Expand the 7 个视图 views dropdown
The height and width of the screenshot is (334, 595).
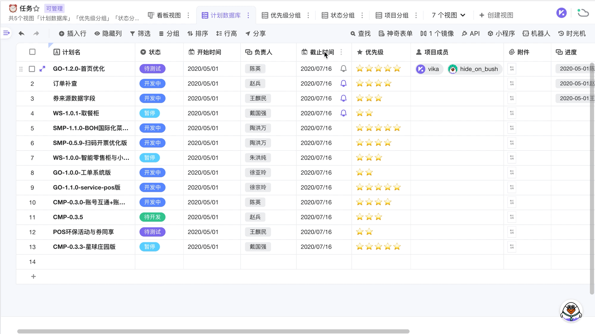pos(448,15)
